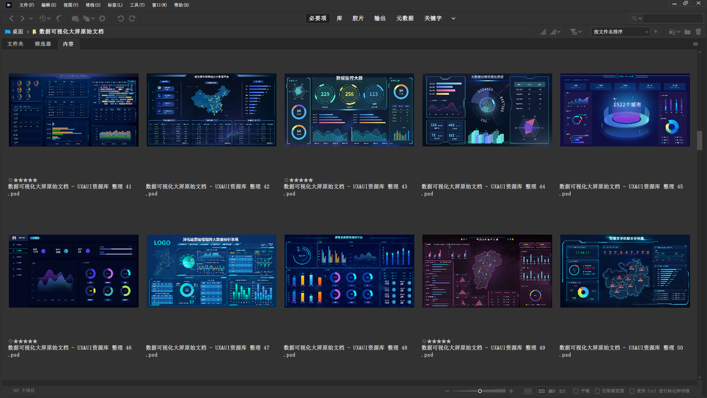Open the 标签(L) menu
The width and height of the screenshot is (707, 398).
[115, 5]
